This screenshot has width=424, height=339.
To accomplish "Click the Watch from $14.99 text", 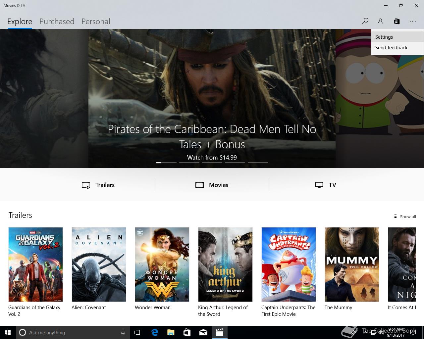I will click(212, 158).
